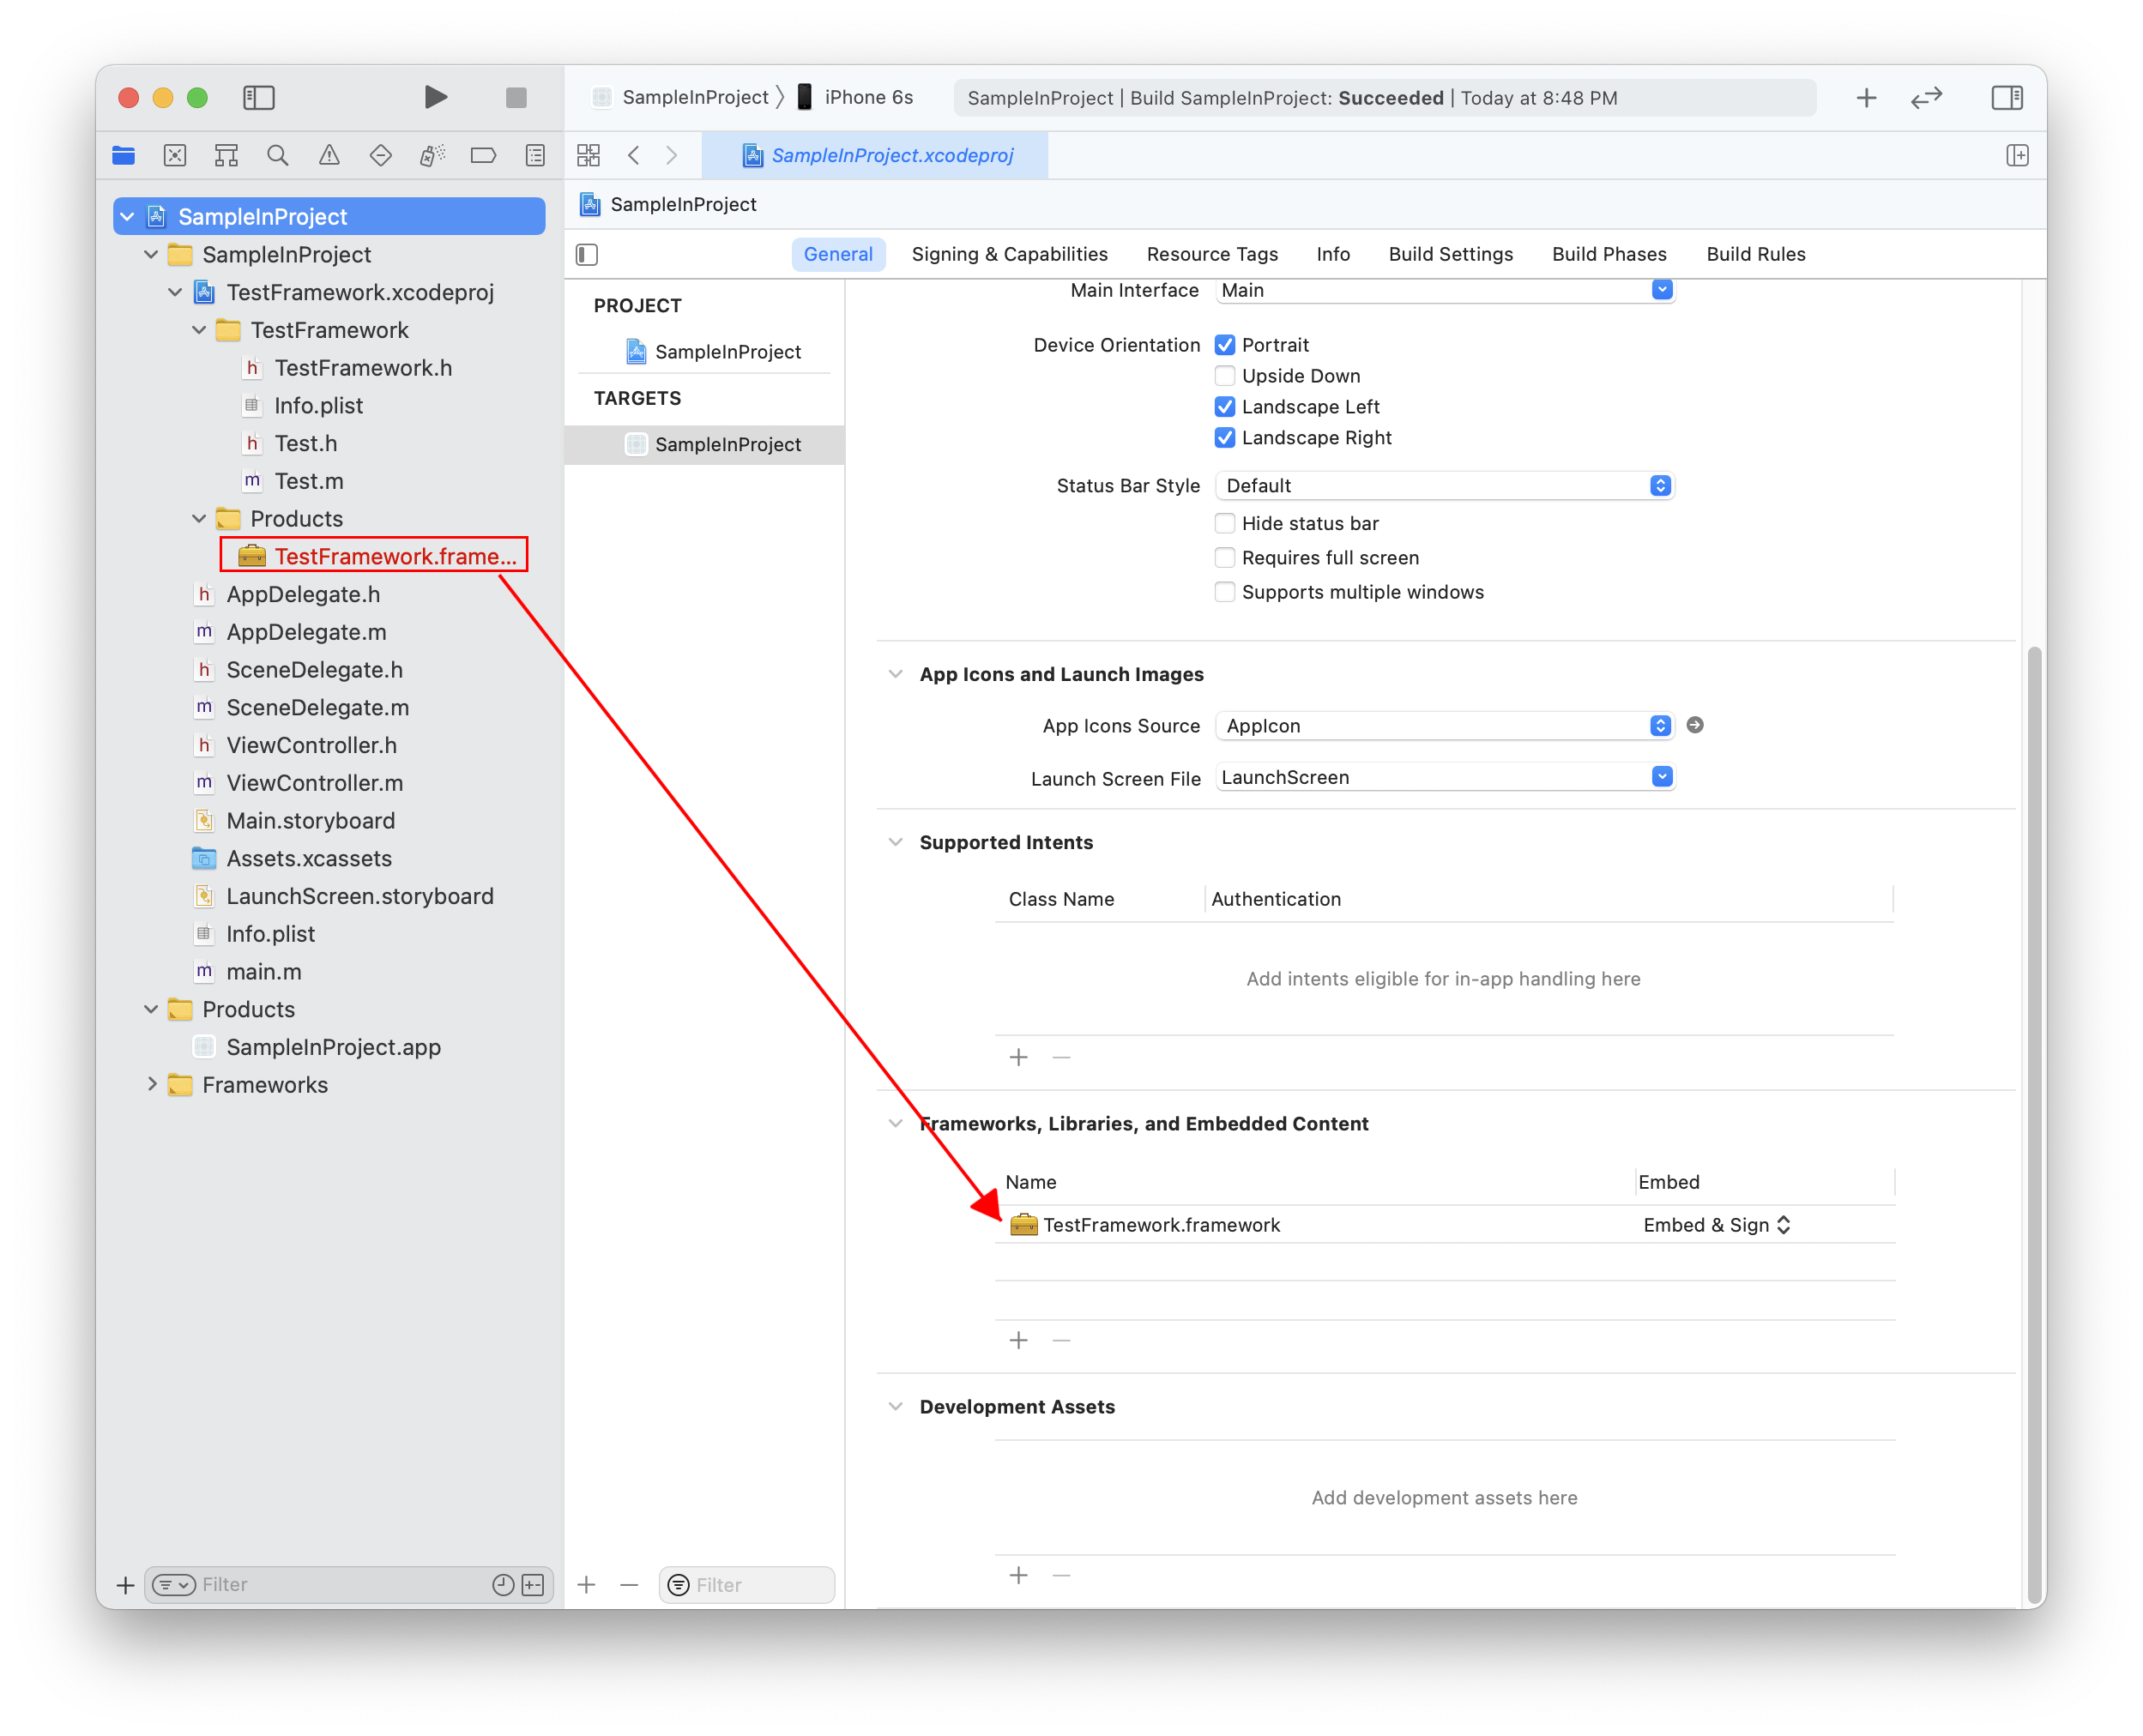Click the Library plus icon in the toolbar
Viewport: 2143px width, 1736px height.
coord(1865,97)
